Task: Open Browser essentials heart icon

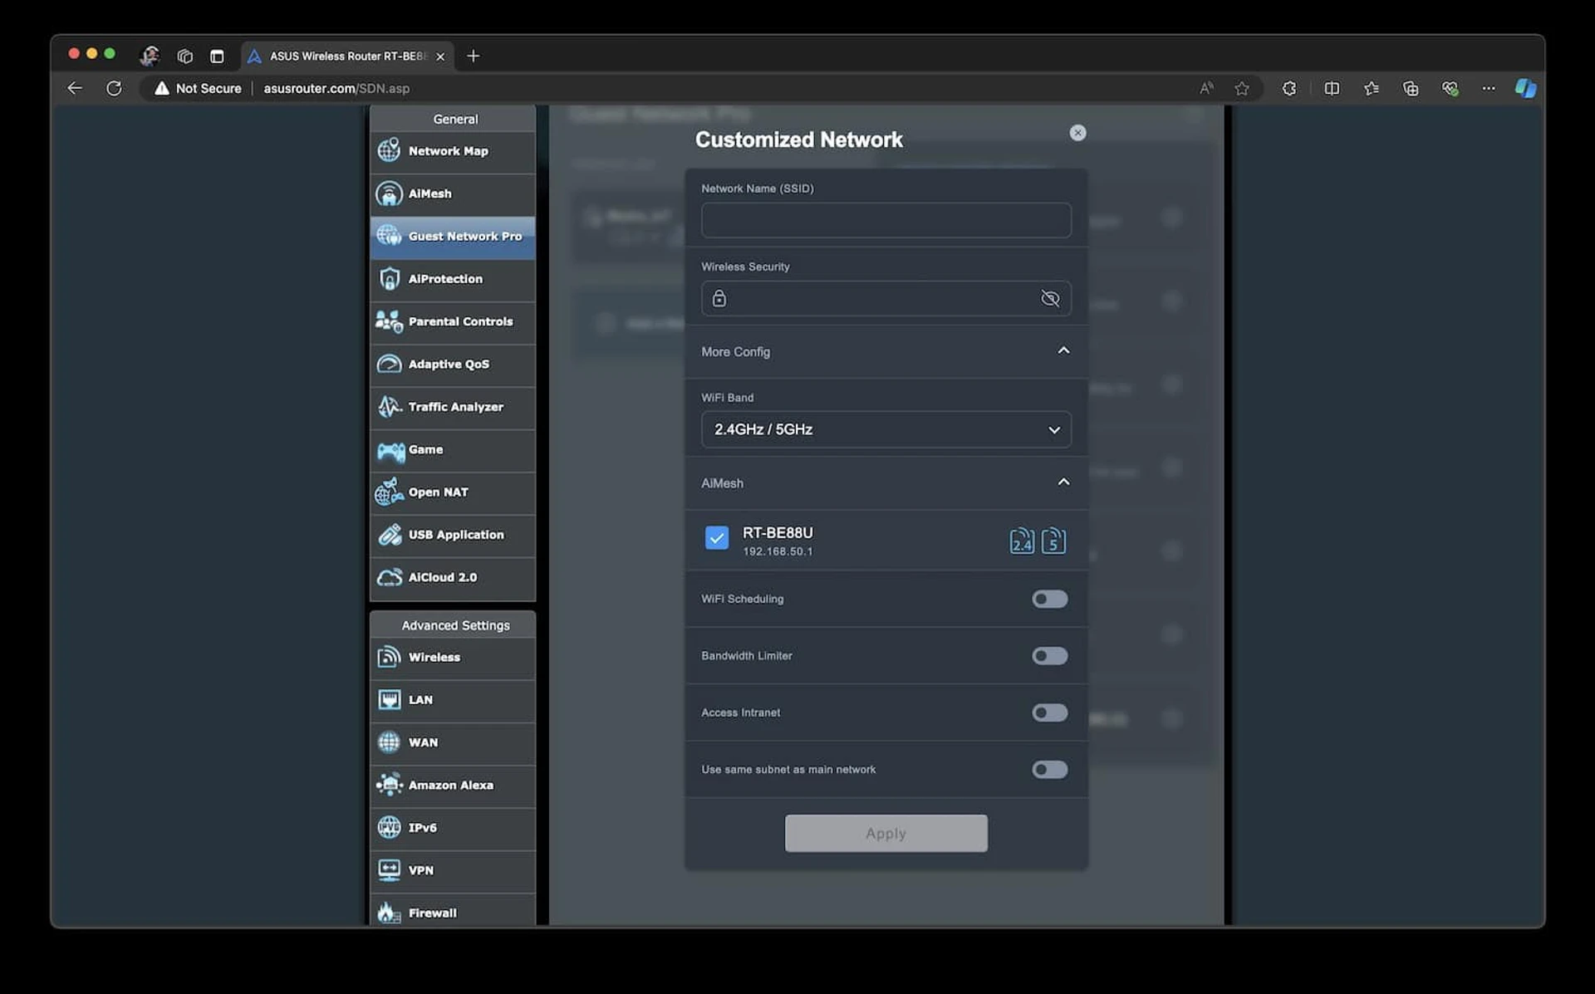Action: [x=1450, y=88]
